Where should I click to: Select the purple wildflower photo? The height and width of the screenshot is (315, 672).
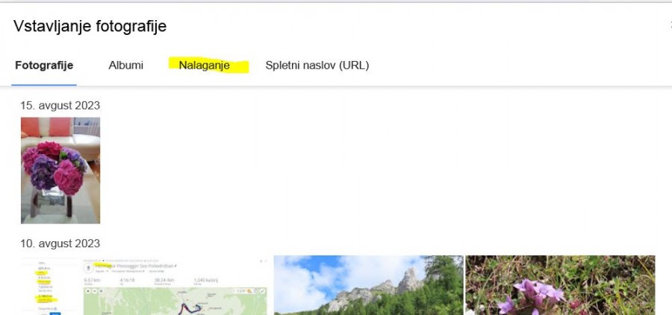pos(560,285)
